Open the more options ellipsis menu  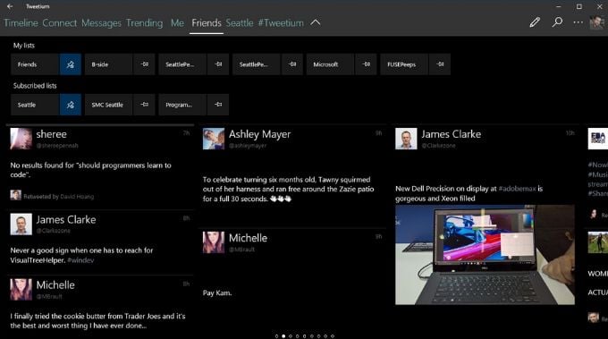(578, 22)
